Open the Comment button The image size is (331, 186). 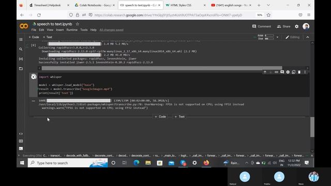coord(262,26)
